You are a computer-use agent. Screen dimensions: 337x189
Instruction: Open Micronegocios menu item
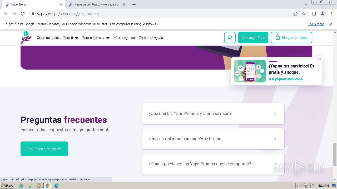point(124,38)
